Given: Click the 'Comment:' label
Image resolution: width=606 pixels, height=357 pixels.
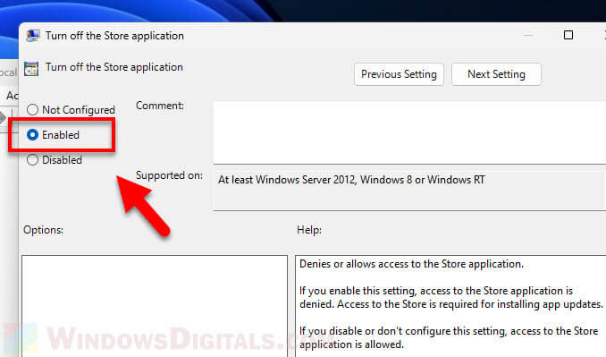Looking at the screenshot, I should (x=160, y=106).
